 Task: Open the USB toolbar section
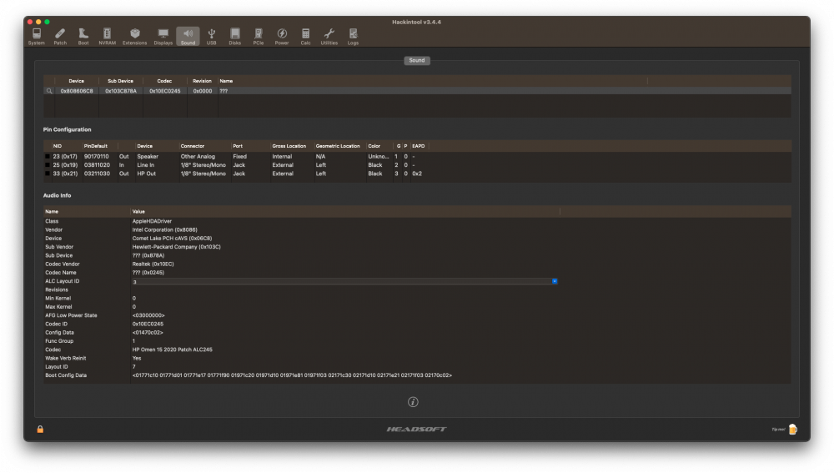click(x=211, y=36)
